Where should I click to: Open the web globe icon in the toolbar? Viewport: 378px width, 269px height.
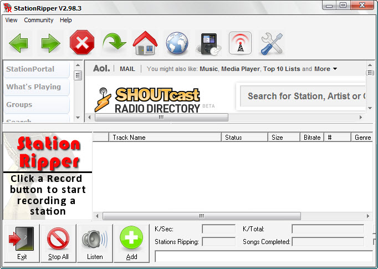tap(177, 43)
